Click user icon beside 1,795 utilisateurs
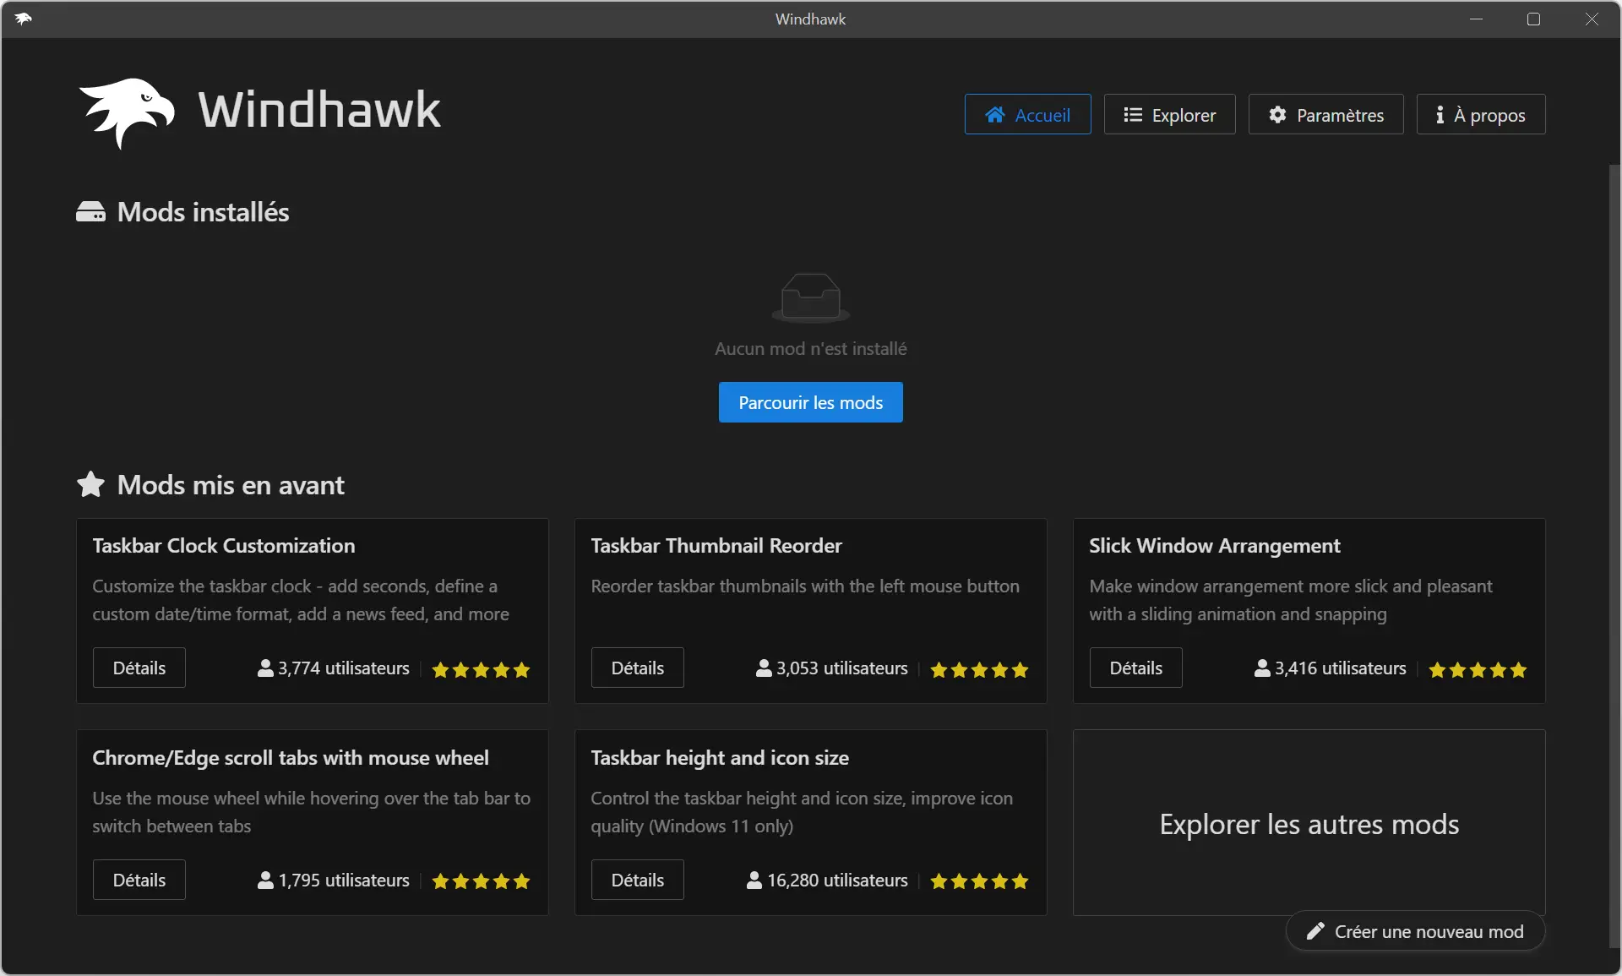Screen dimensions: 1622x976 tap(265, 880)
